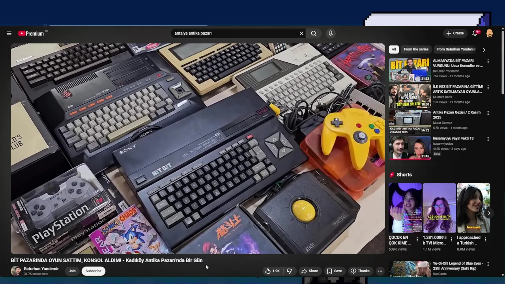Image resolution: width=505 pixels, height=284 pixels.
Task: Open options for İLK KEZ BİT PAZARINA video
Action: tap(488, 87)
